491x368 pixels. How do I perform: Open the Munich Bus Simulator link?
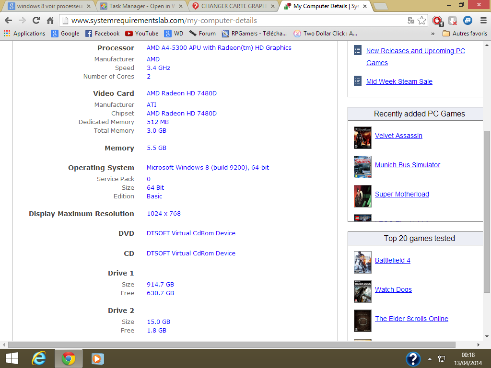[x=408, y=165]
